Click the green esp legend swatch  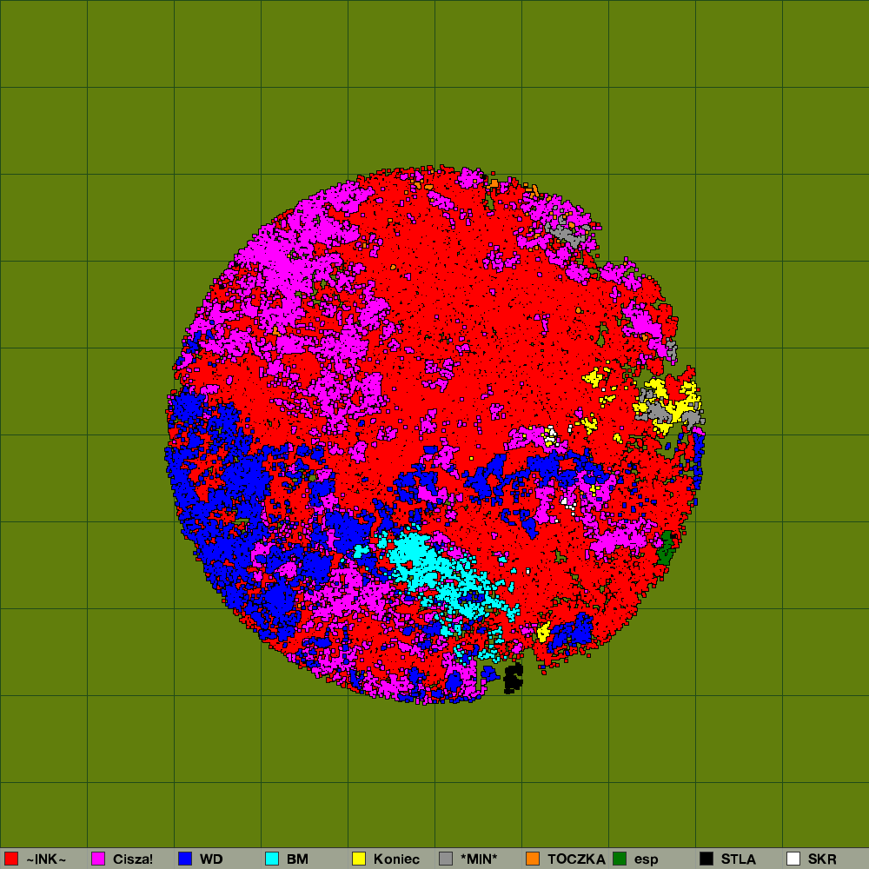(x=620, y=859)
